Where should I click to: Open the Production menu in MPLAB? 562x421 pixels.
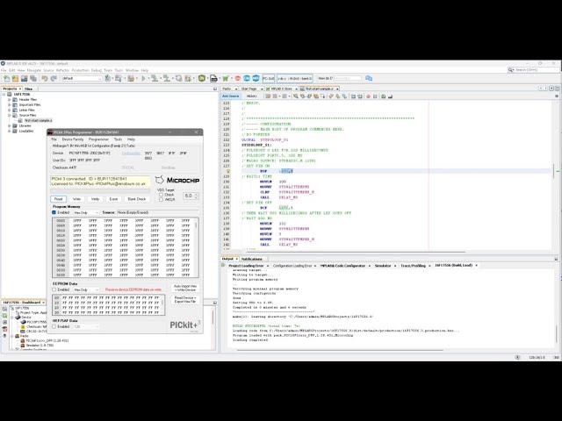(80, 70)
